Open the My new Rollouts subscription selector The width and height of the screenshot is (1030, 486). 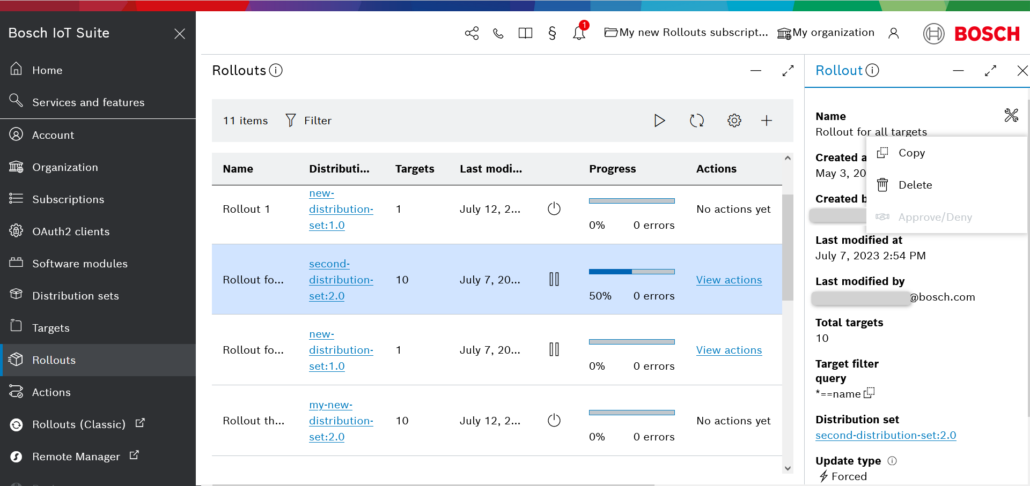(x=686, y=33)
